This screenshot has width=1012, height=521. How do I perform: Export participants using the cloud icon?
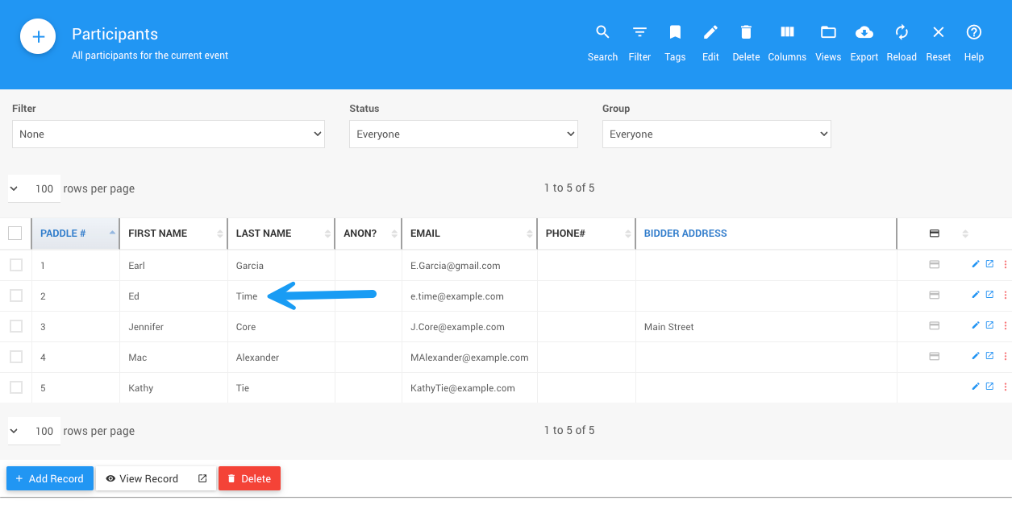pos(864,33)
